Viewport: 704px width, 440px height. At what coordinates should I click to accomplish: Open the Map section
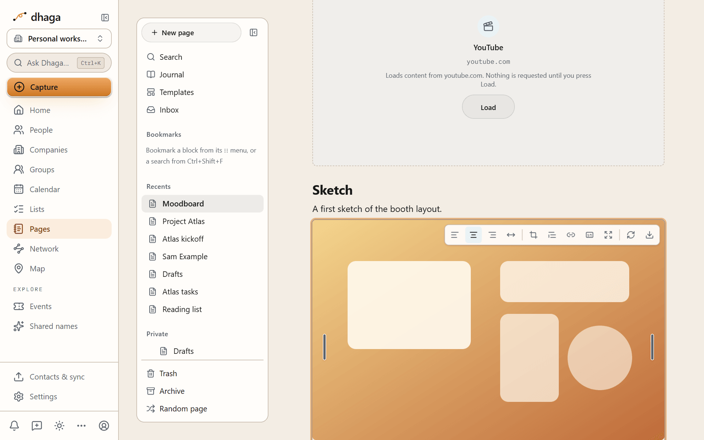59,268
